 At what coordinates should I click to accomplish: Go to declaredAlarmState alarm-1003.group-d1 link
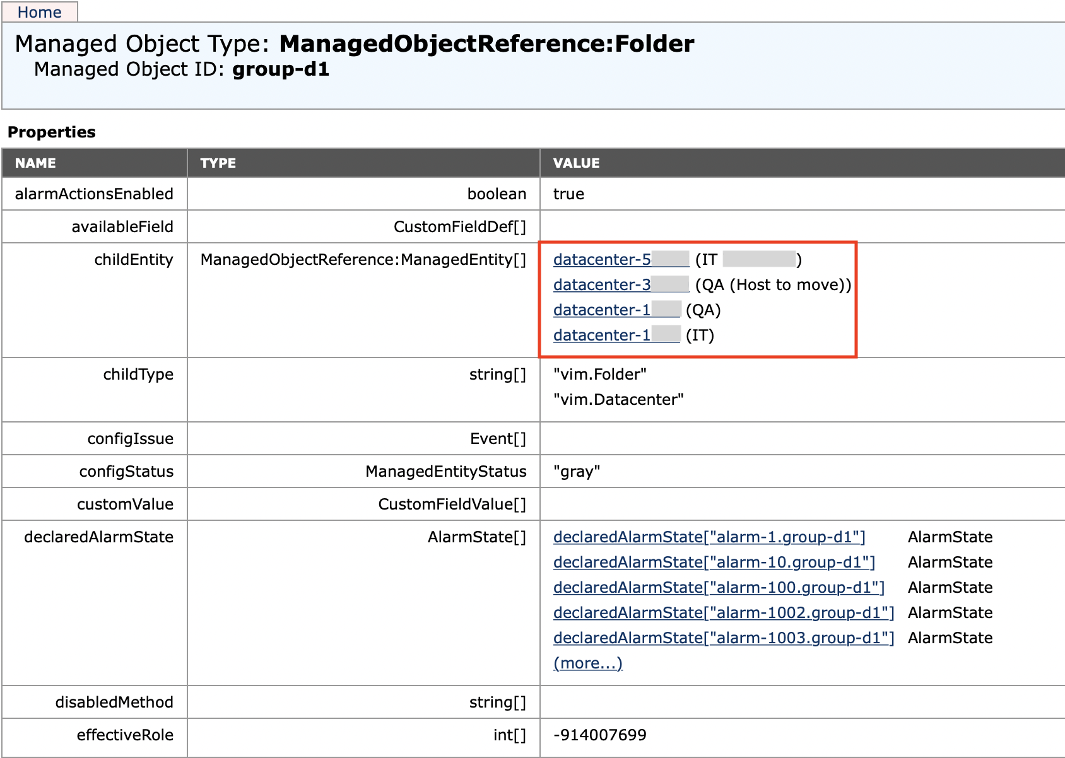(724, 638)
